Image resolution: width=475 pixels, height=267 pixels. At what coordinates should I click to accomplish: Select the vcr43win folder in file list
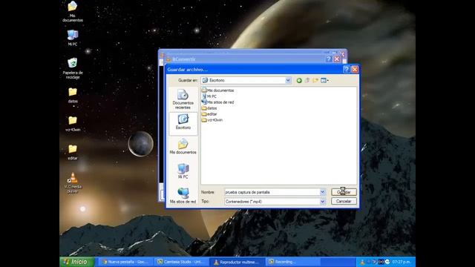(x=212, y=120)
